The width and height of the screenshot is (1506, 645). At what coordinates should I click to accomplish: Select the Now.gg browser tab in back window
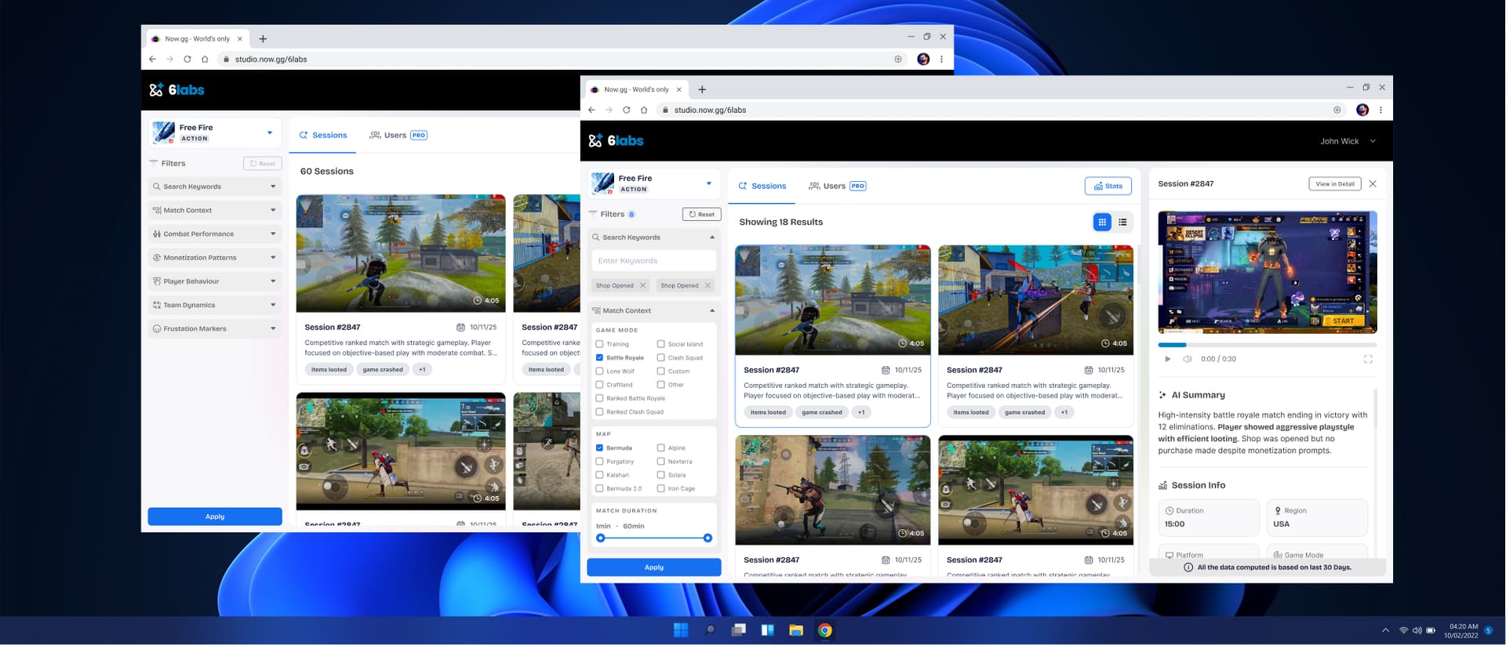pos(198,38)
